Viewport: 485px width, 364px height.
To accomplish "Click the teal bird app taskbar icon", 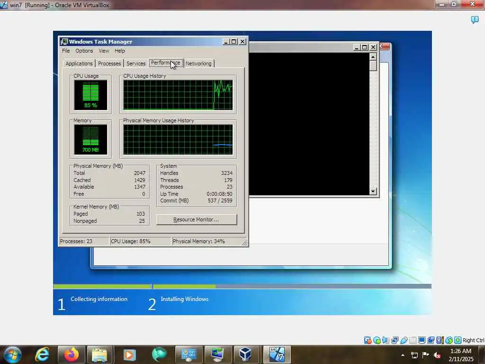I will click(x=159, y=355).
